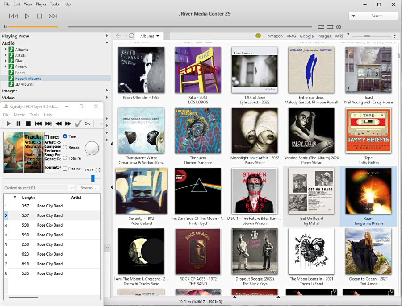Click JRiver previous track button
The height and width of the screenshot is (306, 402).
point(13,16)
